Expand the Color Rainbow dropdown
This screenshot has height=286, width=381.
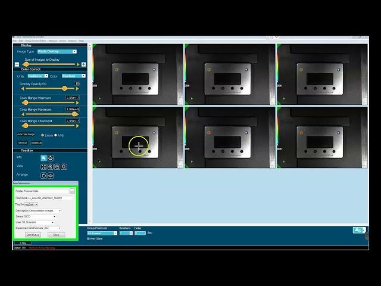point(73,76)
